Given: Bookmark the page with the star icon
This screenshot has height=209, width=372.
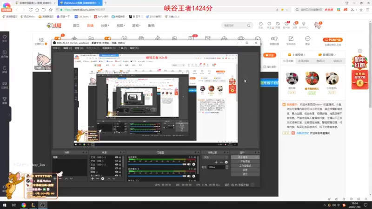Looking at the screenshot, I should [51, 10].
